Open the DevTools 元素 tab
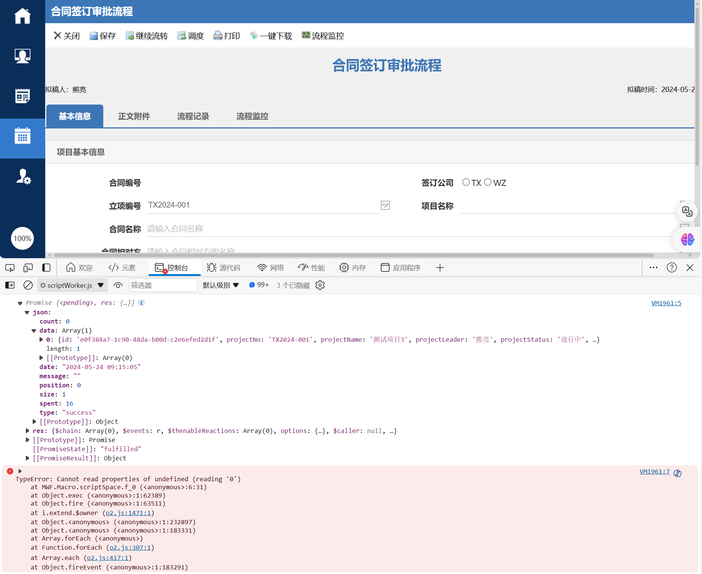 point(122,268)
